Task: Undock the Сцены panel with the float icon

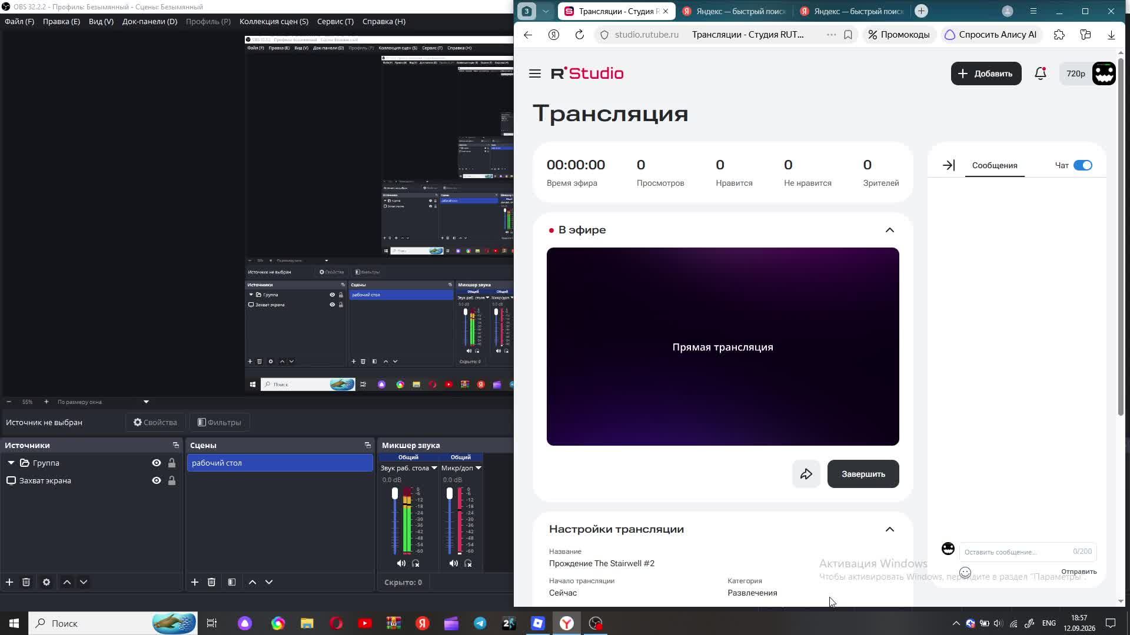Action: (367, 445)
